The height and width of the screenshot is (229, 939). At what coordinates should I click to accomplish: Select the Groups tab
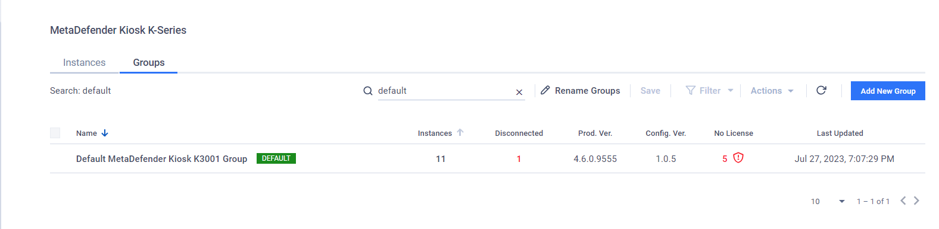149,62
